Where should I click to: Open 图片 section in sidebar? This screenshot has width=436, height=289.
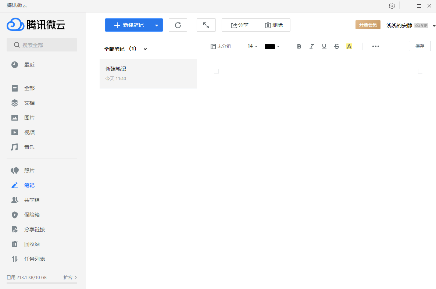[29, 118]
